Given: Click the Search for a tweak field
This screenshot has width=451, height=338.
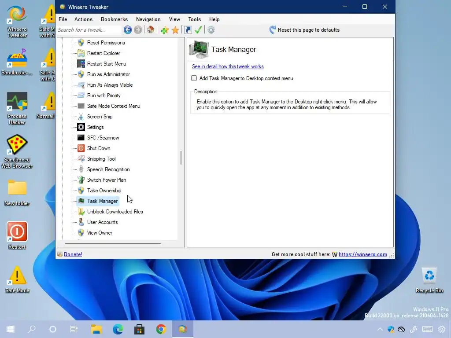Looking at the screenshot, I should 89,30.
